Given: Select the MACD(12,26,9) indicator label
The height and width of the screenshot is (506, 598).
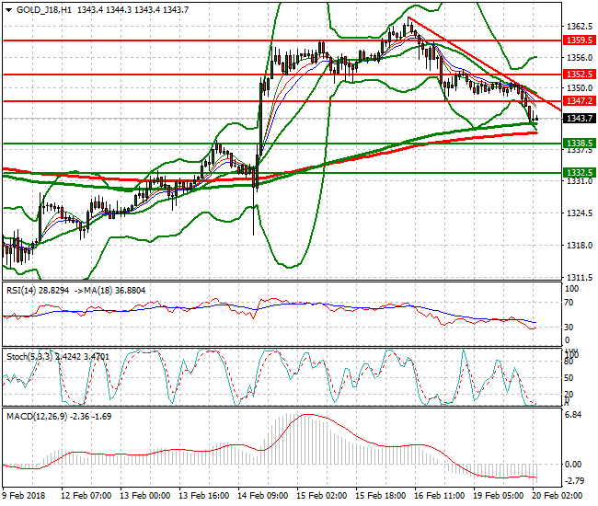Looking at the screenshot, I should 37,417.
